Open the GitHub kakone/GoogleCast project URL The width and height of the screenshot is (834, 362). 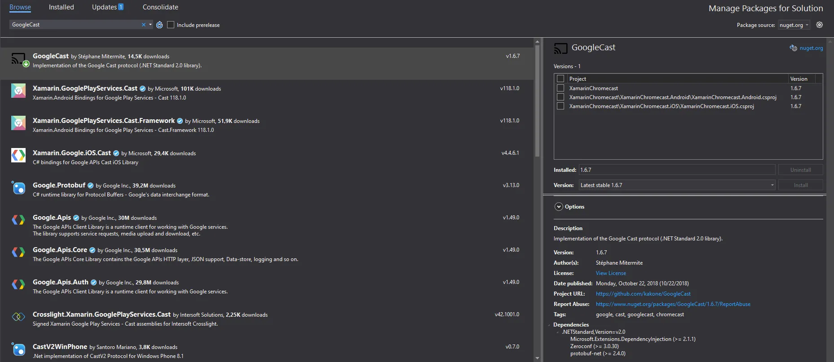(x=643, y=294)
